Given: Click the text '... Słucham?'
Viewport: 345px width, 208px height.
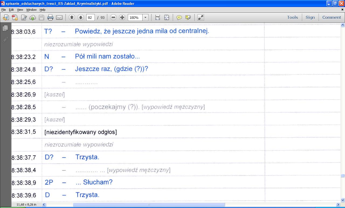Looking at the screenshot, I should click(x=94, y=182).
